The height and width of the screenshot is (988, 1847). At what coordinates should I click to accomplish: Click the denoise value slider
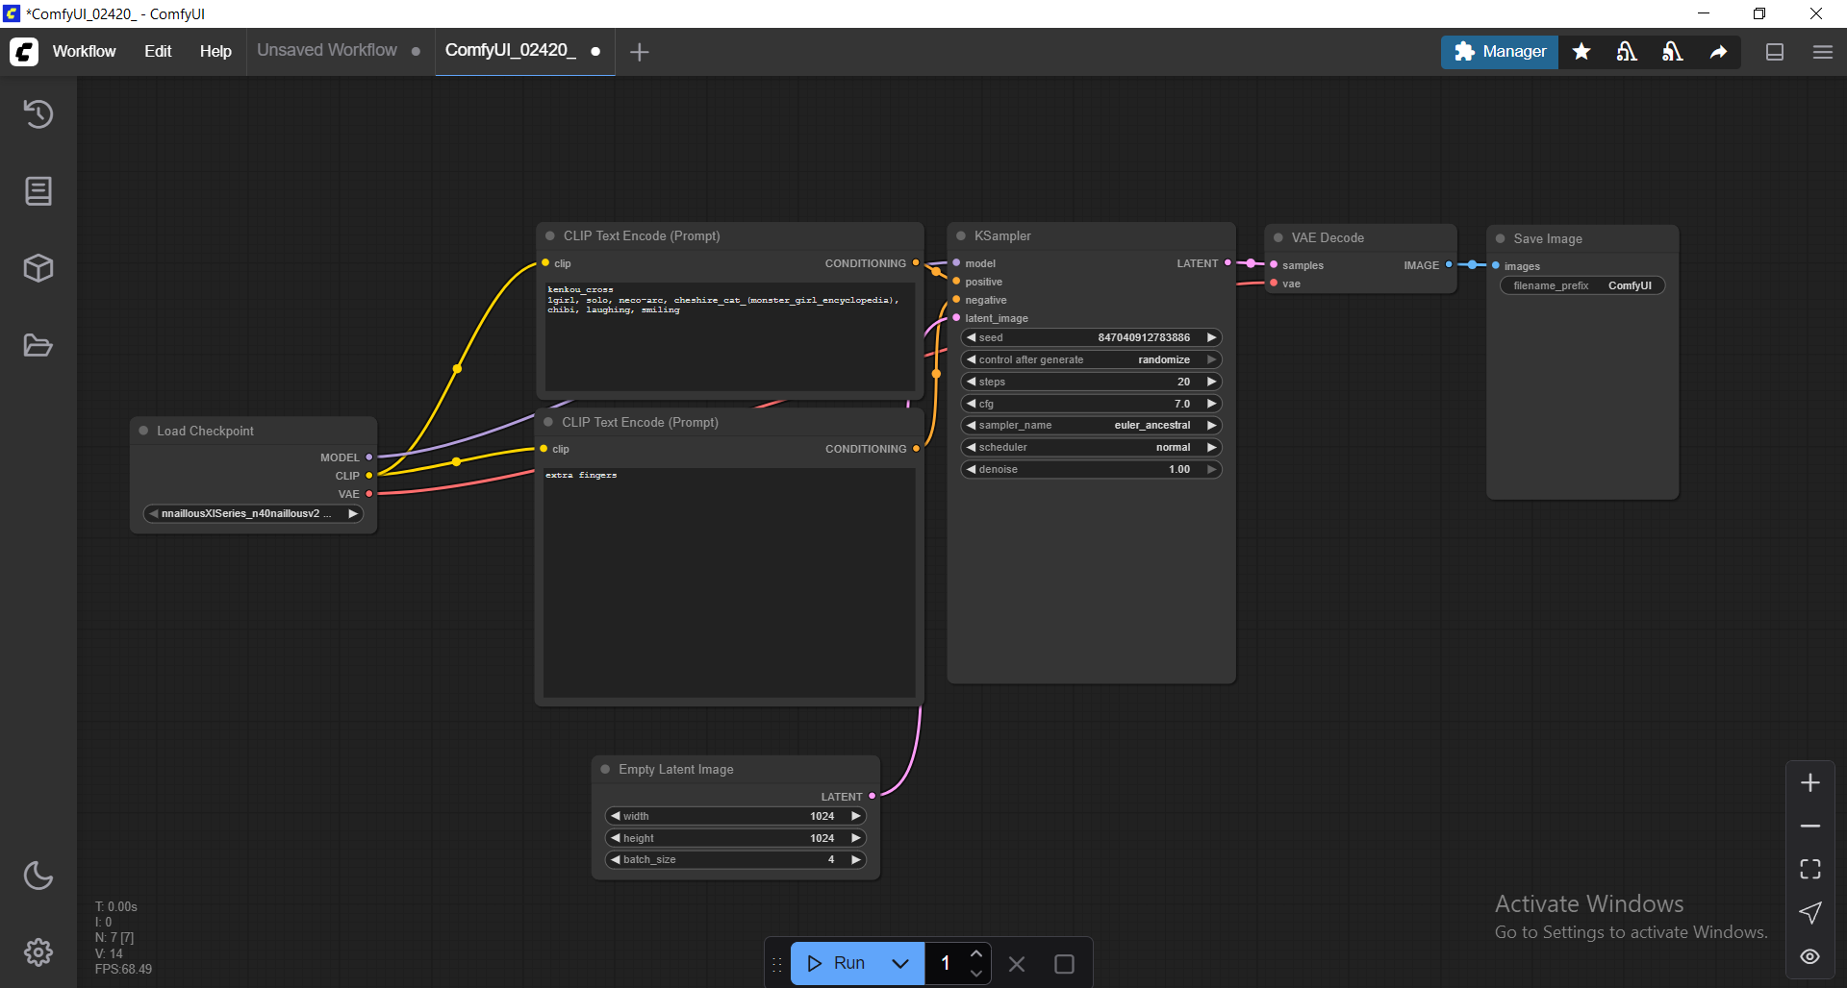click(1091, 469)
